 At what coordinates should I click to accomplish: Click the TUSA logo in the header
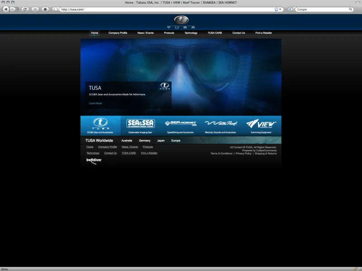click(181, 22)
